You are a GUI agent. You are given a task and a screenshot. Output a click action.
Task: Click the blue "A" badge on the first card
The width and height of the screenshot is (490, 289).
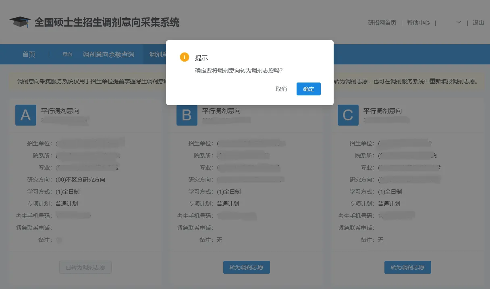tap(25, 115)
